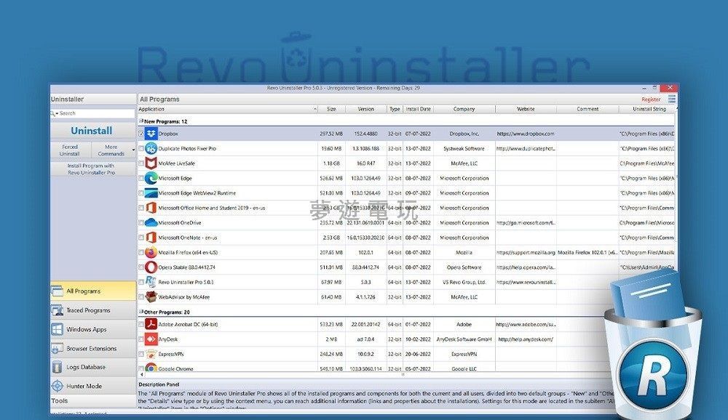Screen dimensions: 728x420
Task: Open Hunter Mode via its crosshair icon
Action: point(57,386)
